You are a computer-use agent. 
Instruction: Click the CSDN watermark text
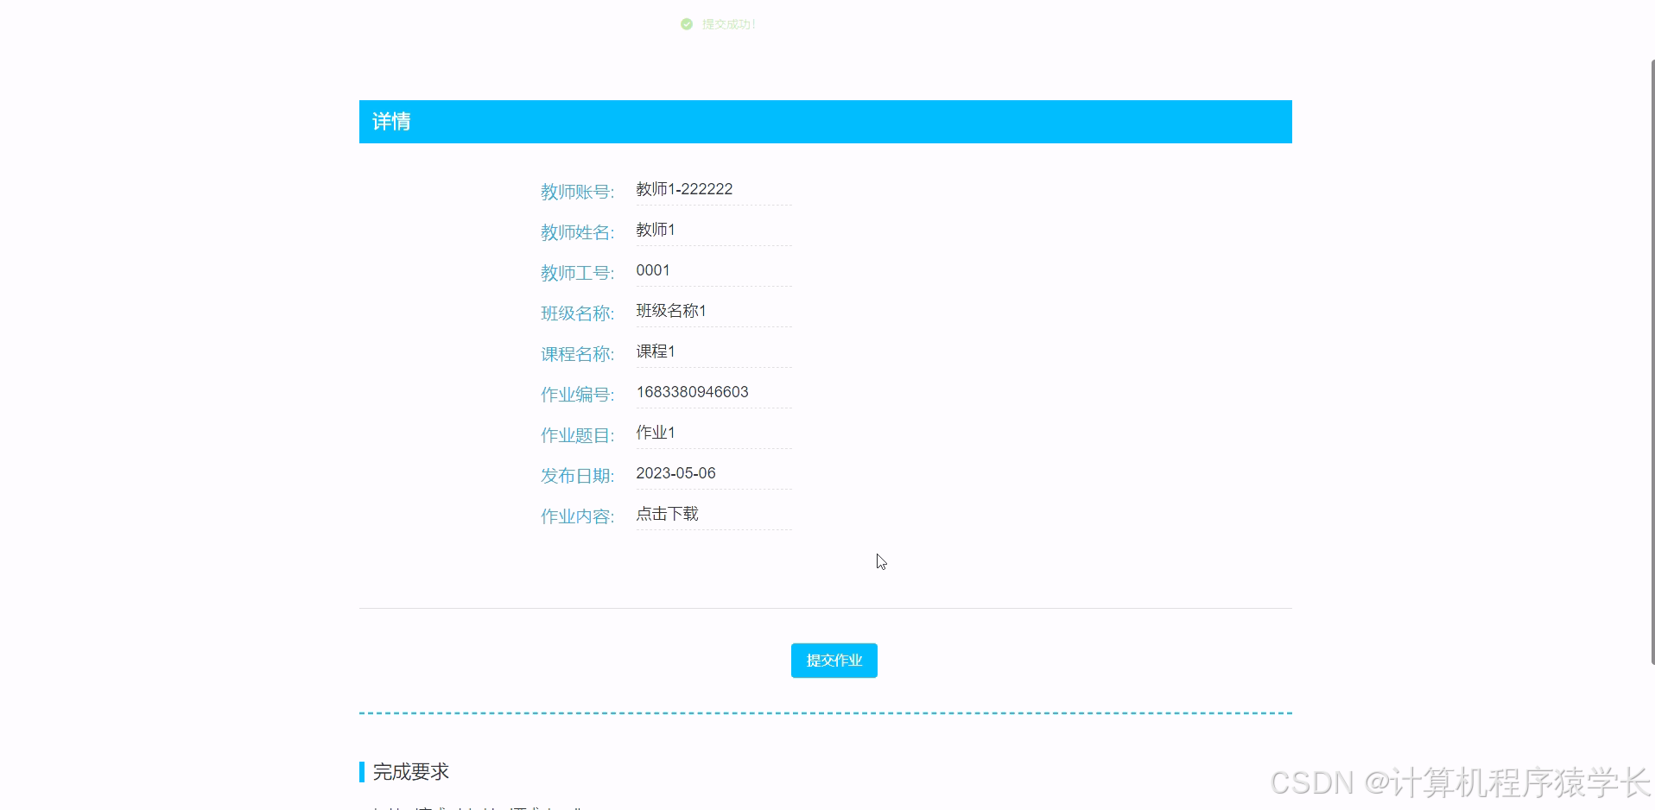tap(1459, 783)
